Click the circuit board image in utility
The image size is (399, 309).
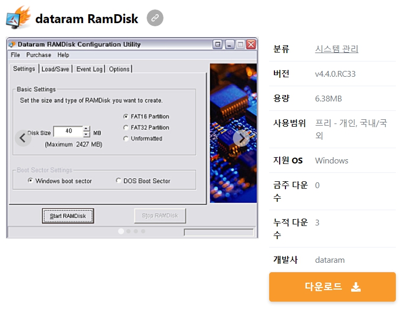click(233, 133)
